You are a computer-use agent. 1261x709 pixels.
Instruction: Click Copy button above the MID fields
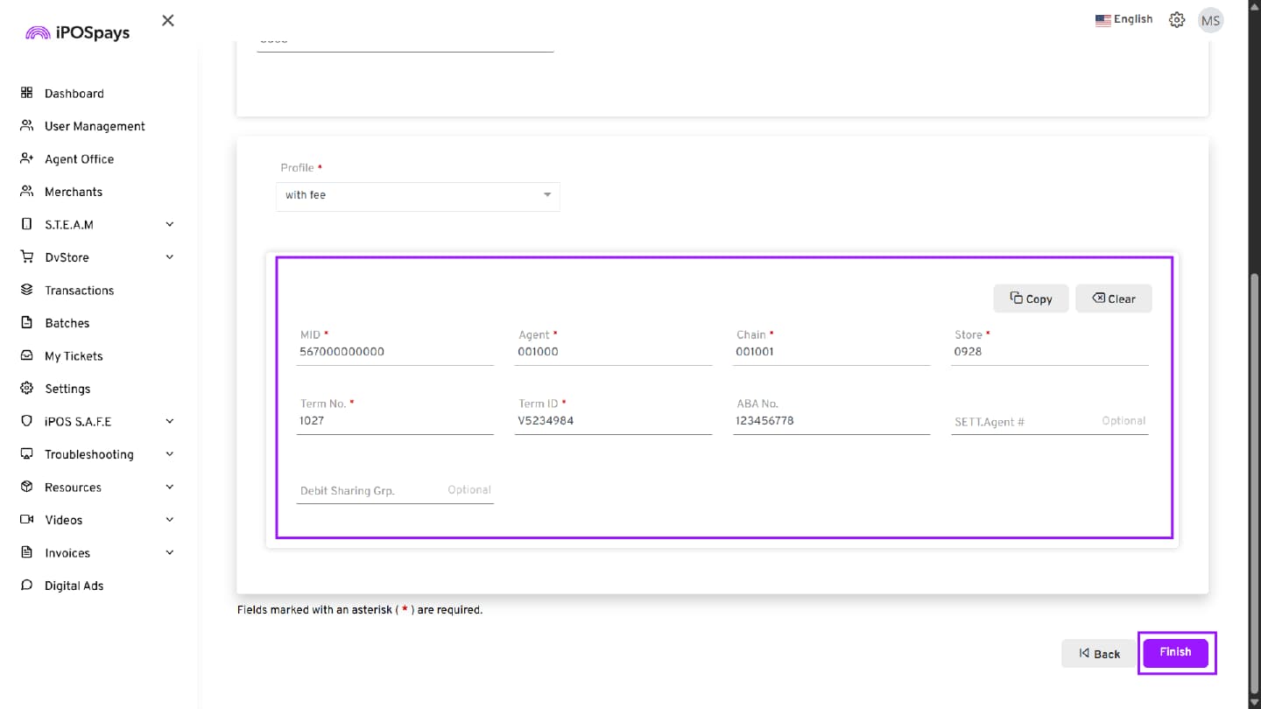(1031, 298)
